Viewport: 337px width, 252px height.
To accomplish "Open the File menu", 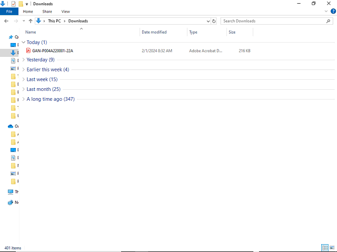I will (9, 11).
